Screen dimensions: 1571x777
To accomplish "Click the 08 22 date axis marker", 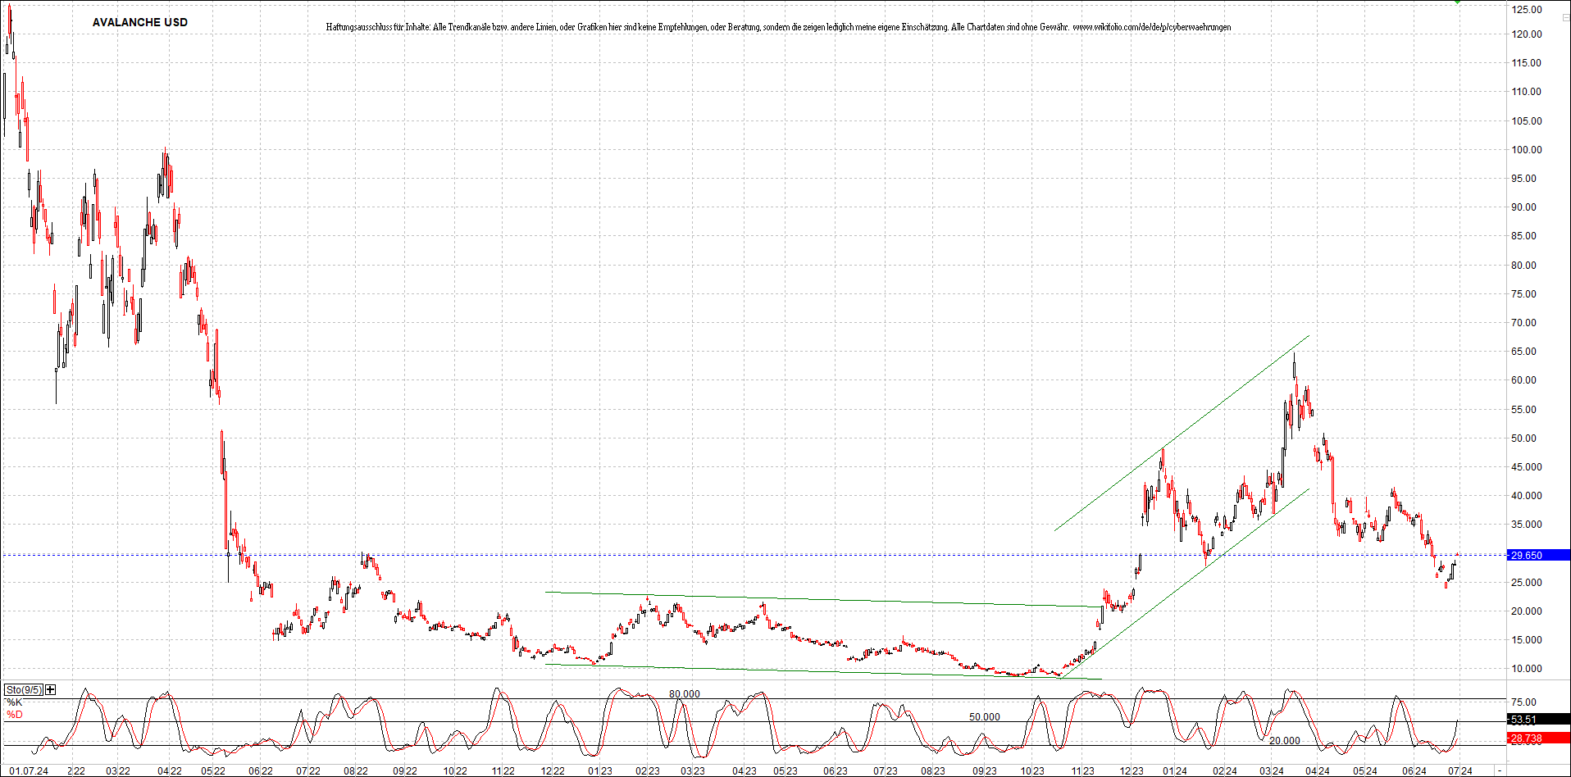I will point(356,771).
